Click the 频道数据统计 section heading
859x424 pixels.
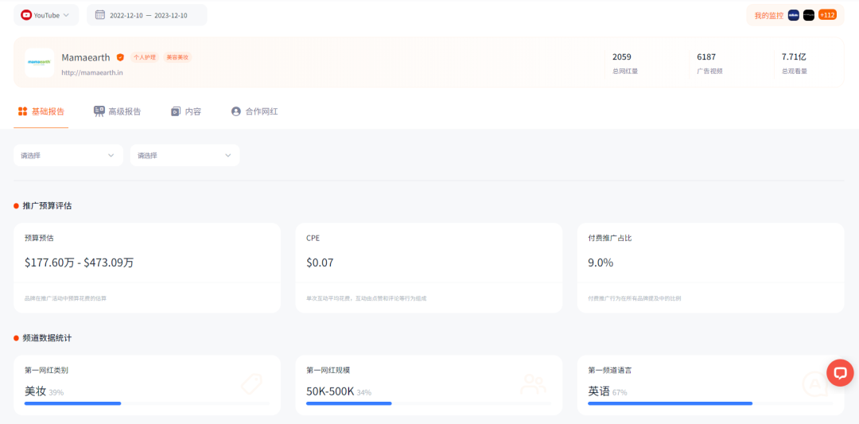pyautogui.click(x=47, y=338)
